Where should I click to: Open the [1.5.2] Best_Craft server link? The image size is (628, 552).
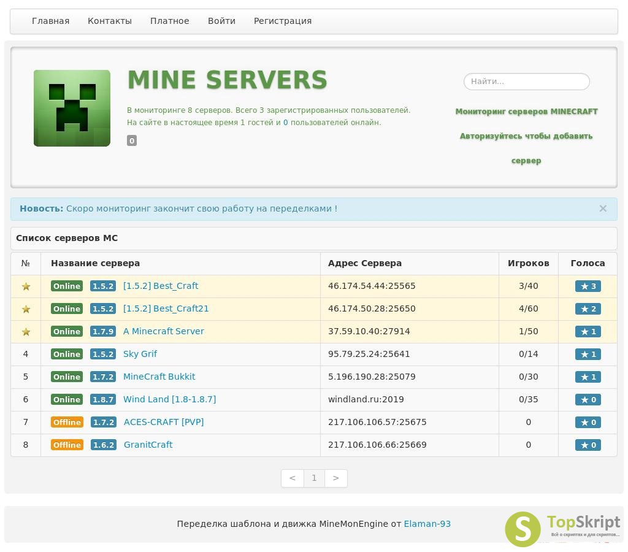pyautogui.click(x=161, y=286)
